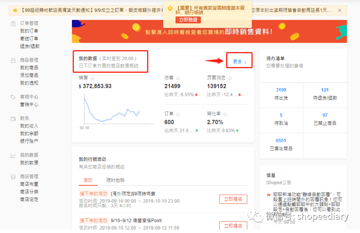Screen dimensions: 360x233
Task: Select the 活动 tab in 我的行销活动
Action: click(88, 180)
